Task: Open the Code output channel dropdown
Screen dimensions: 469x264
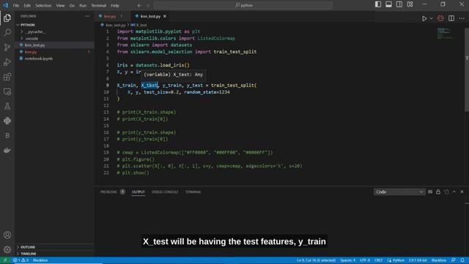Action: pyautogui.click(x=399, y=192)
